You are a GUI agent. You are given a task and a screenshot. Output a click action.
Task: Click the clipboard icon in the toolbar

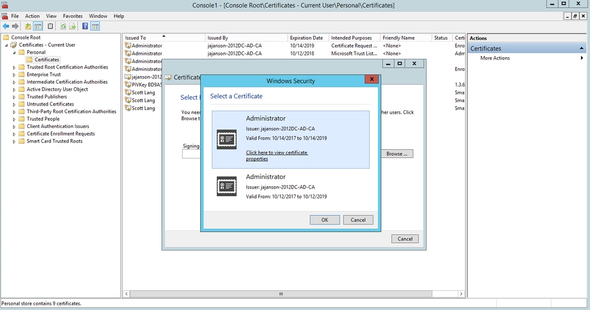point(50,27)
